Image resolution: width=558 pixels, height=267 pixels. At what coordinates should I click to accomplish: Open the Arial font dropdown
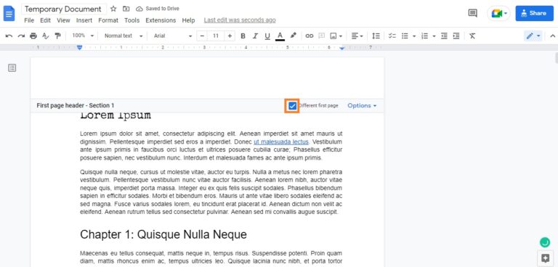[173, 36]
